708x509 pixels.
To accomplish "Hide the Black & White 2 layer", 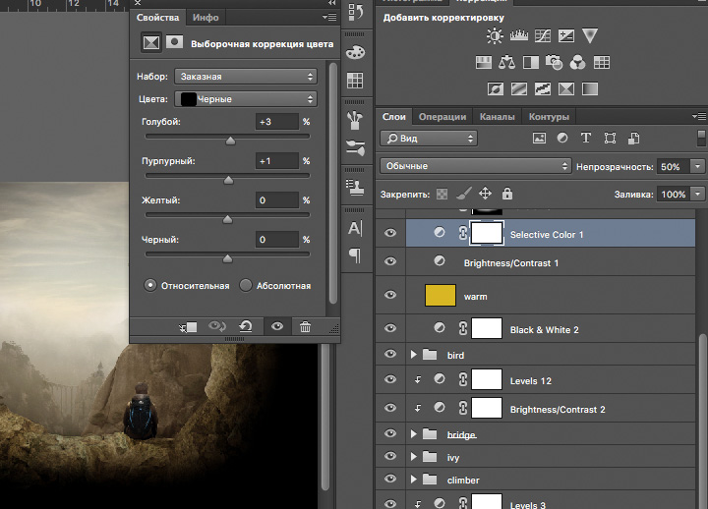I will (390, 328).
